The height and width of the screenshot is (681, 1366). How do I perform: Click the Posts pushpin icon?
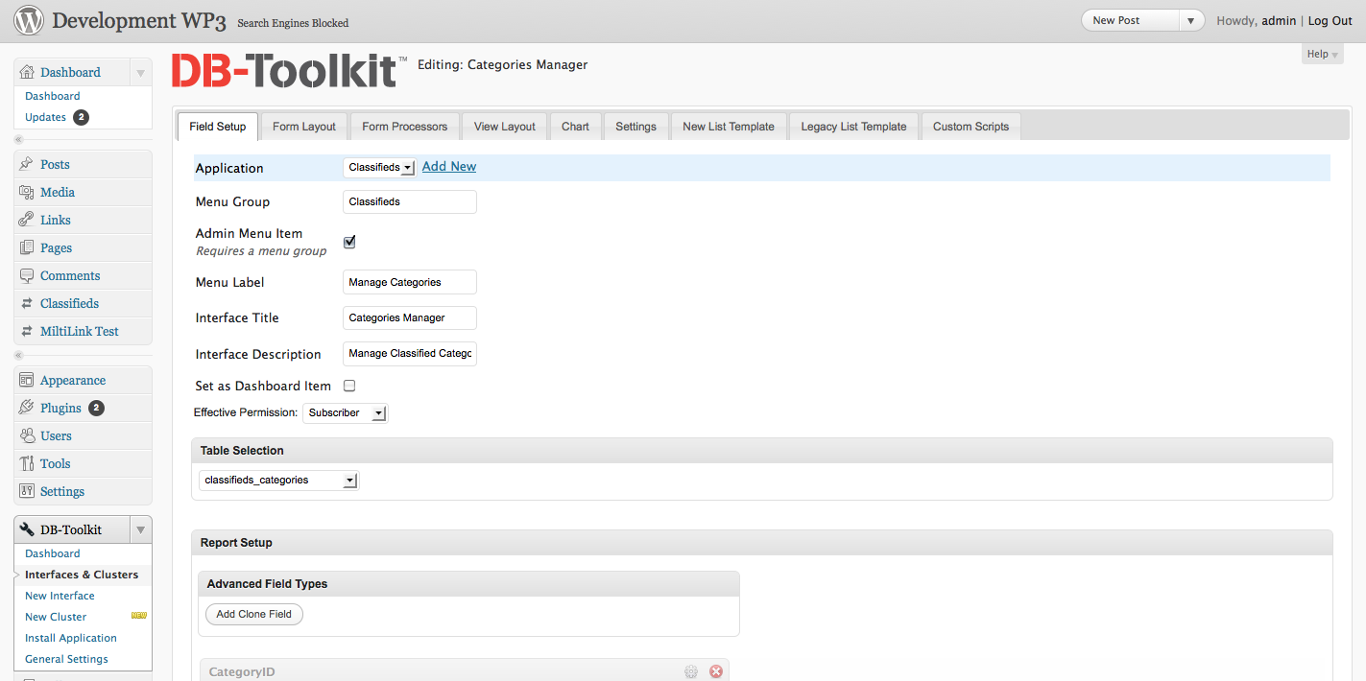(x=27, y=164)
